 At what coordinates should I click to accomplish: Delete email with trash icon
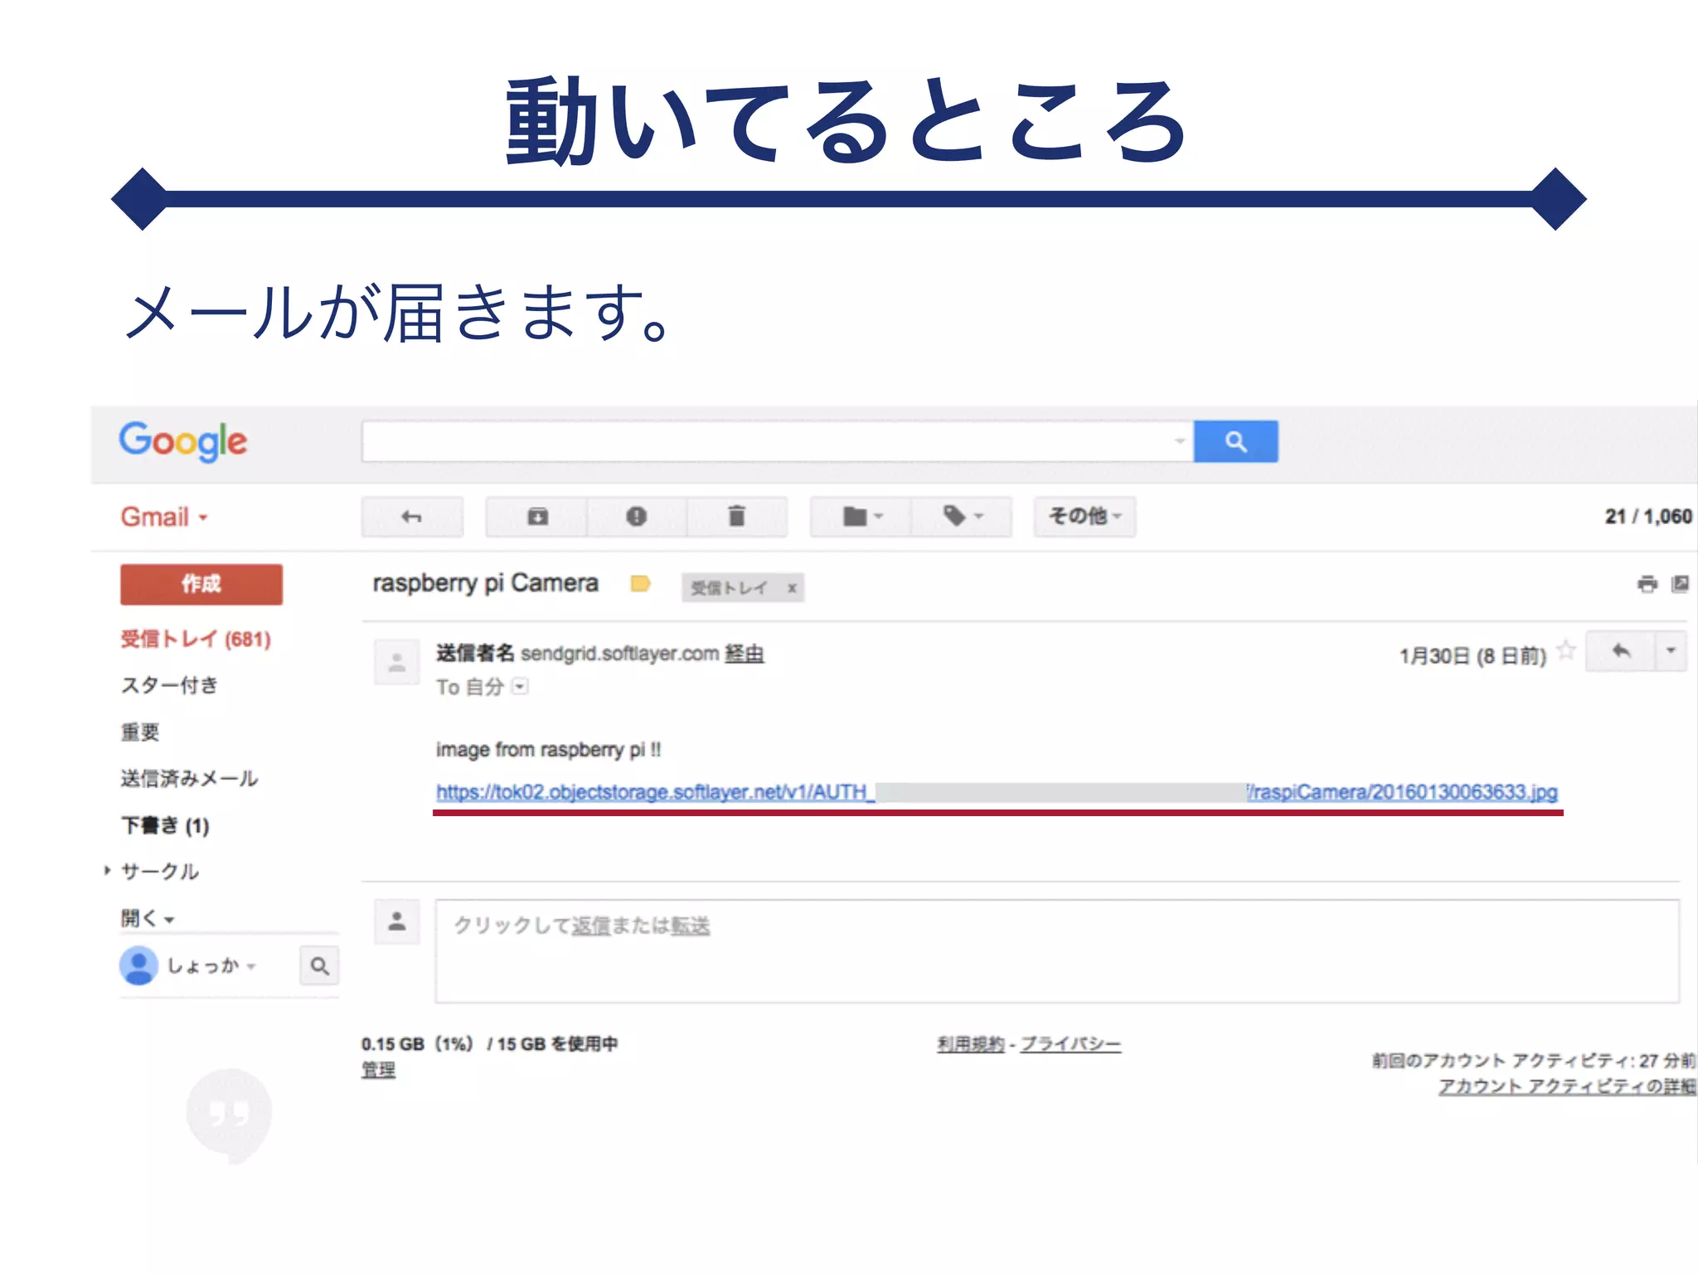pos(736,517)
